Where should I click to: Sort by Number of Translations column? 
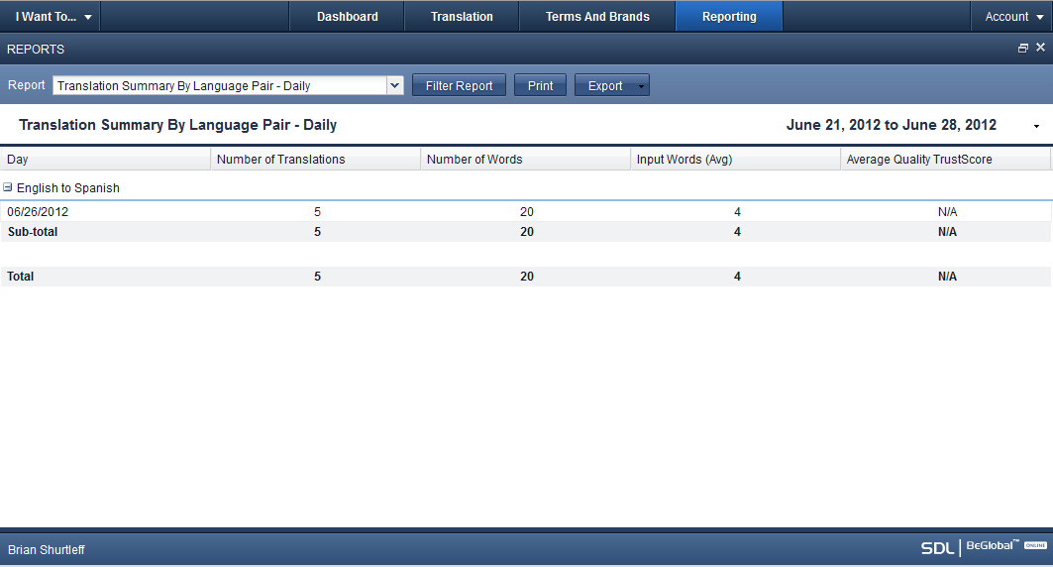(315, 160)
